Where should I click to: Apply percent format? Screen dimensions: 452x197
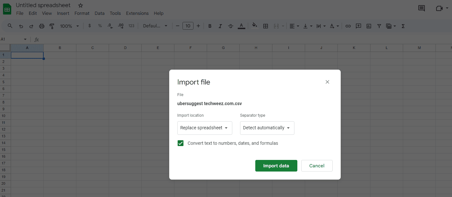click(100, 26)
